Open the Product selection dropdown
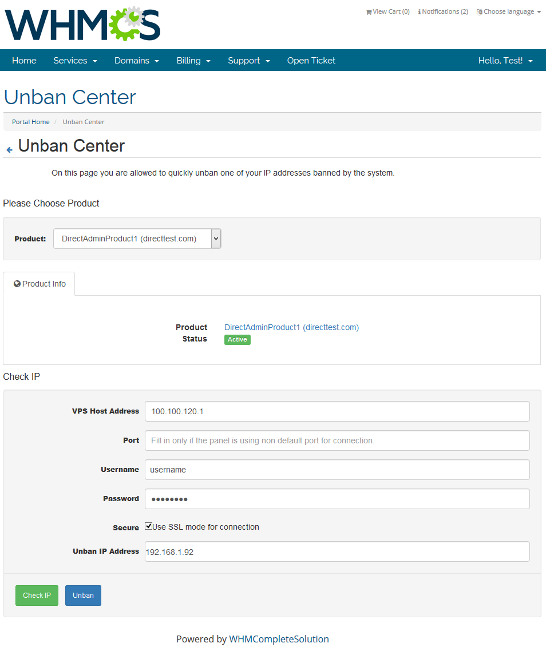This screenshot has height=655, width=546. [137, 239]
